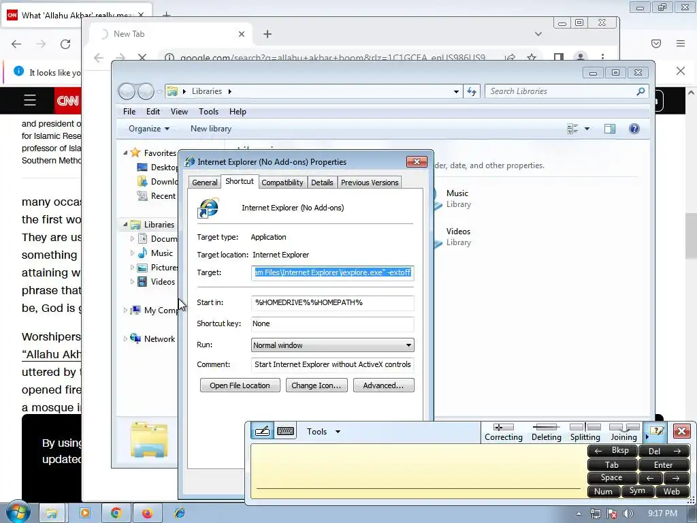Switch to the Previous Versions tab
The height and width of the screenshot is (523, 697).
[x=370, y=183]
